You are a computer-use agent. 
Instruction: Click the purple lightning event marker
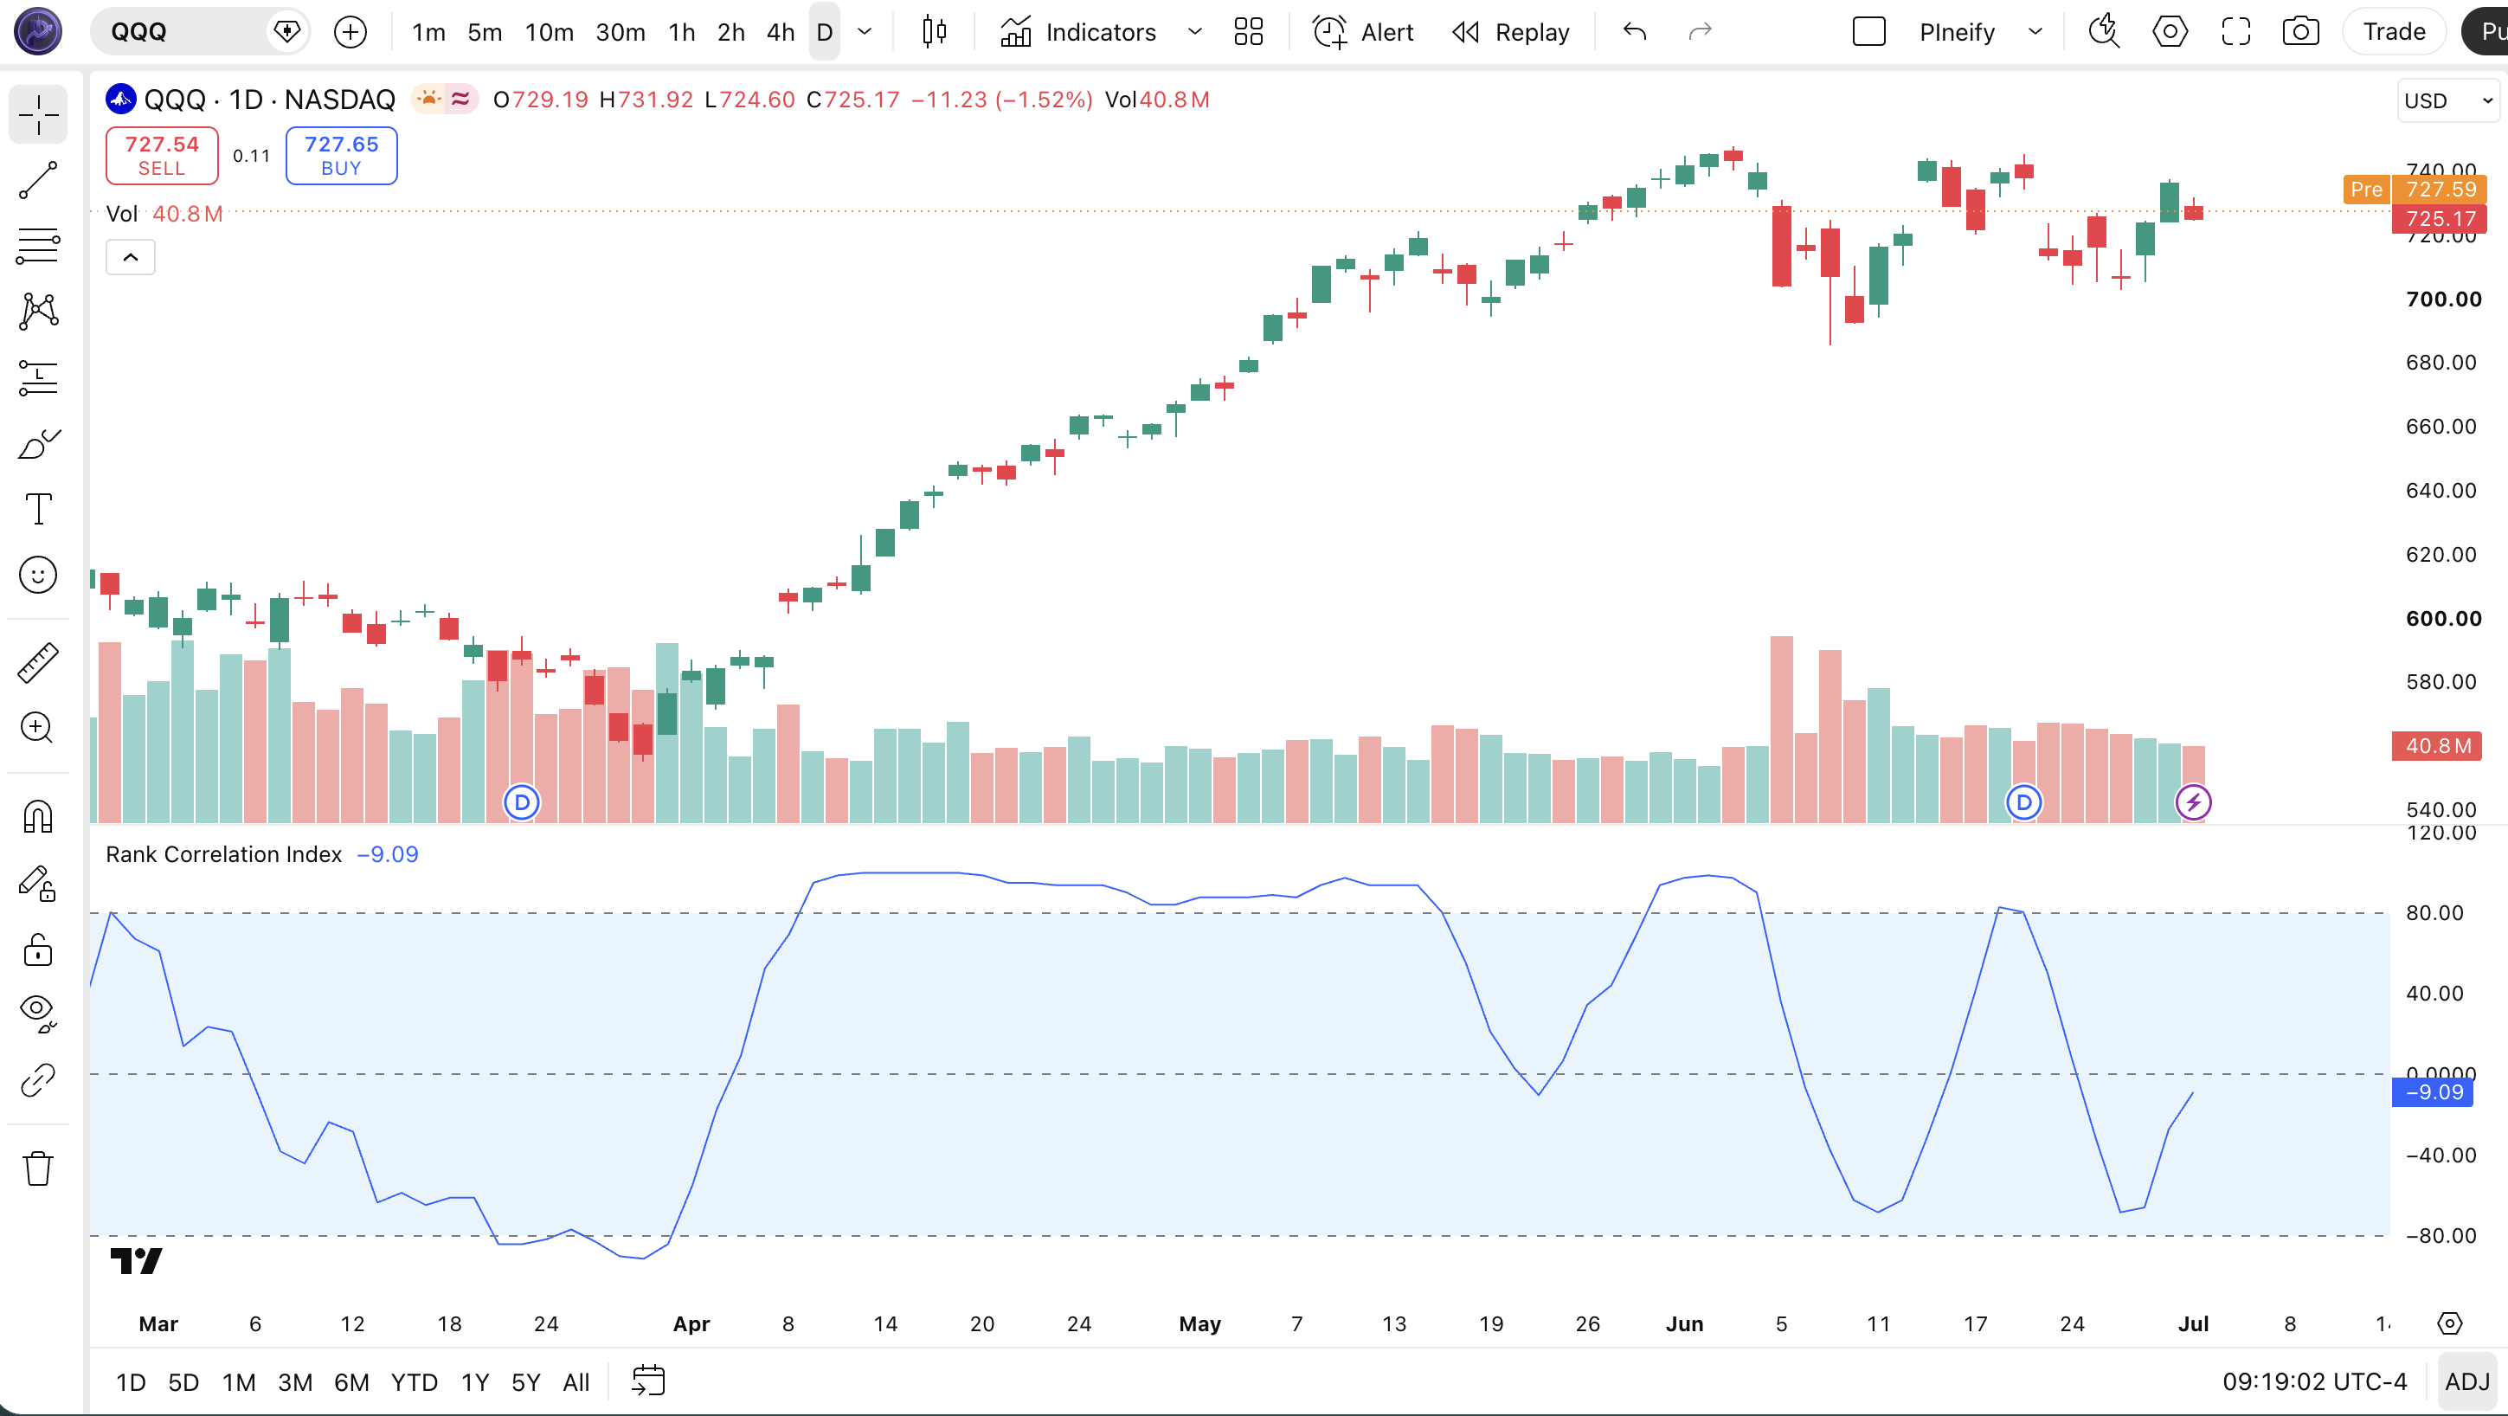point(2194,802)
